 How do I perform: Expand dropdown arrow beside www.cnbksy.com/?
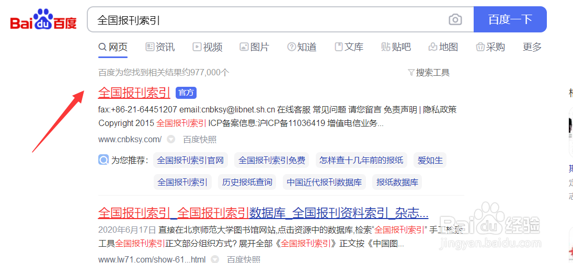click(171, 139)
